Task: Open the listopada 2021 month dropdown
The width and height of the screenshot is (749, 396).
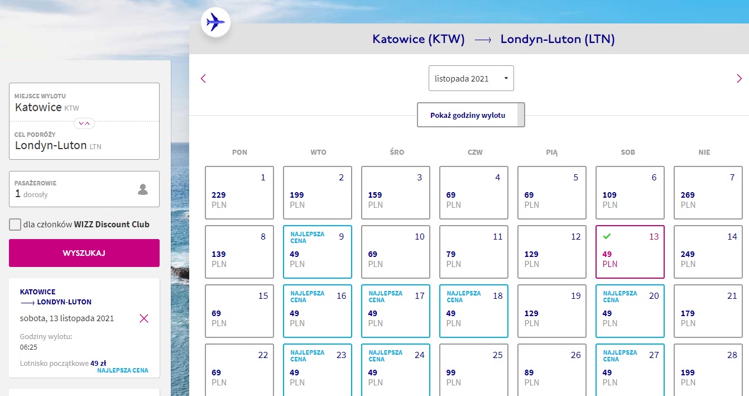Action: [471, 78]
